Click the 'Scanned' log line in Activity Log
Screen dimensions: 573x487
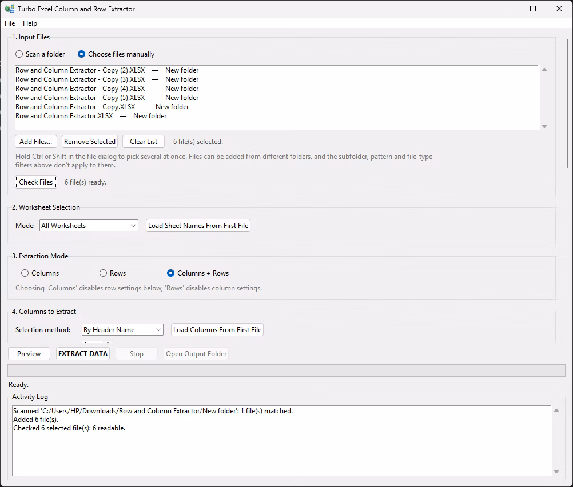153,410
